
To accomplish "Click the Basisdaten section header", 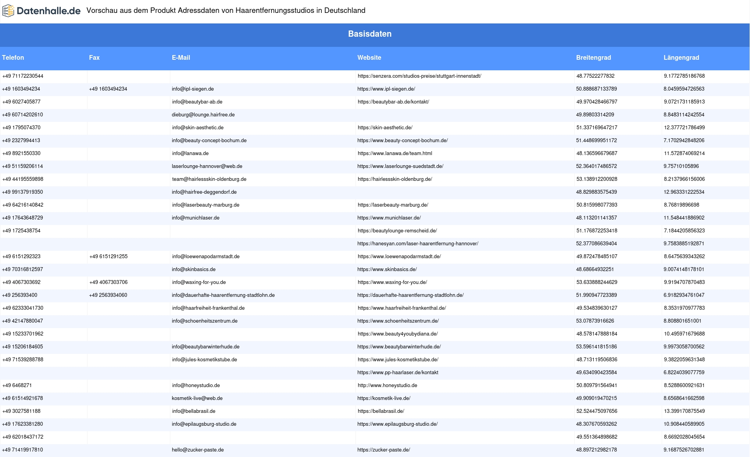I will pyautogui.click(x=370, y=34).
